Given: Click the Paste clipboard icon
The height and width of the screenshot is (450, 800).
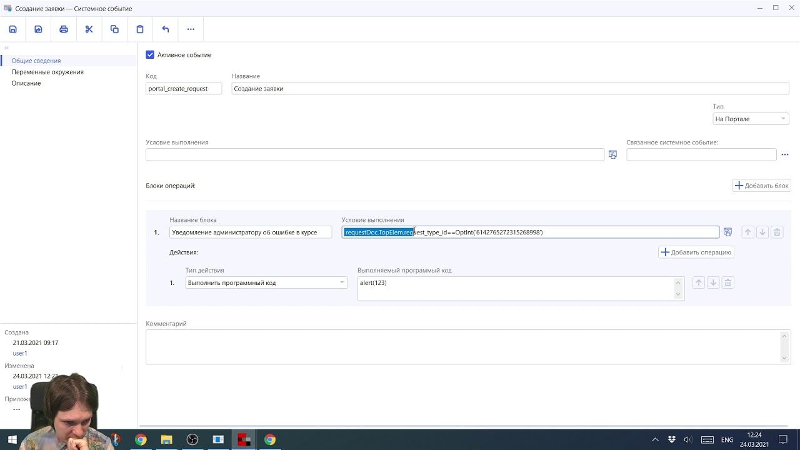Looking at the screenshot, I should pos(140,29).
